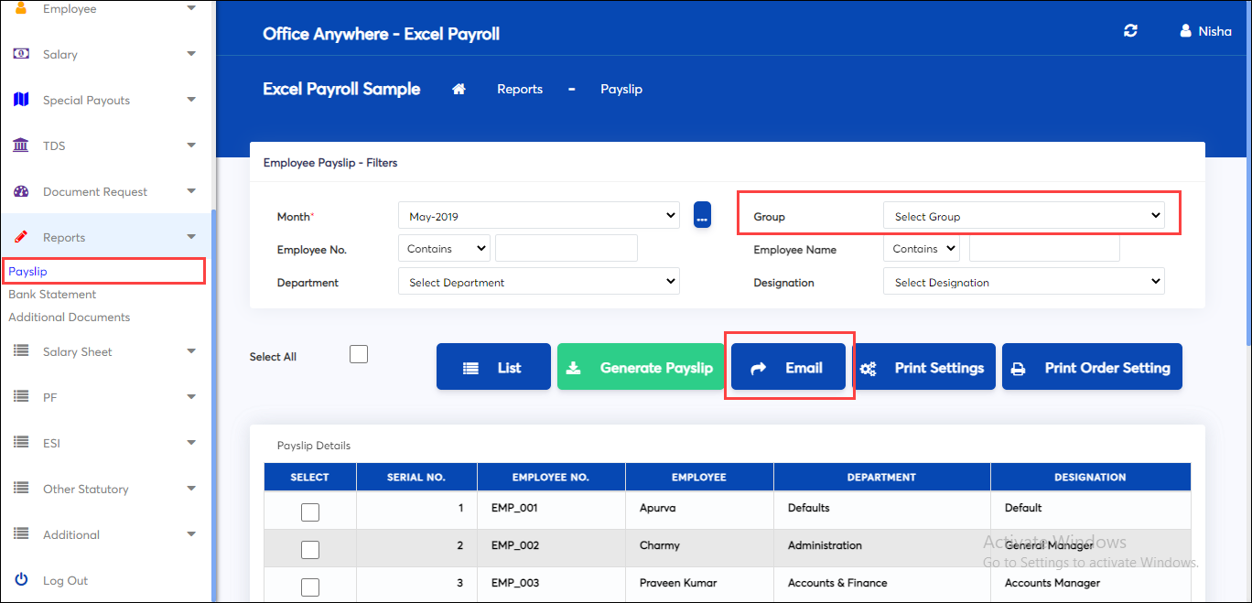Screen dimensions: 1252x603
Task: Expand the Special Payouts menu arrow
Action: pos(191,100)
